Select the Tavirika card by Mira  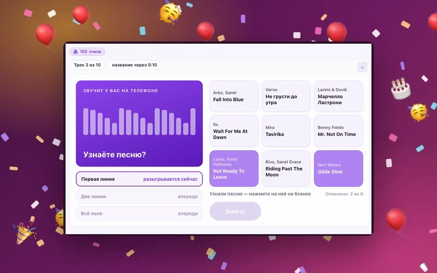tap(286, 131)
